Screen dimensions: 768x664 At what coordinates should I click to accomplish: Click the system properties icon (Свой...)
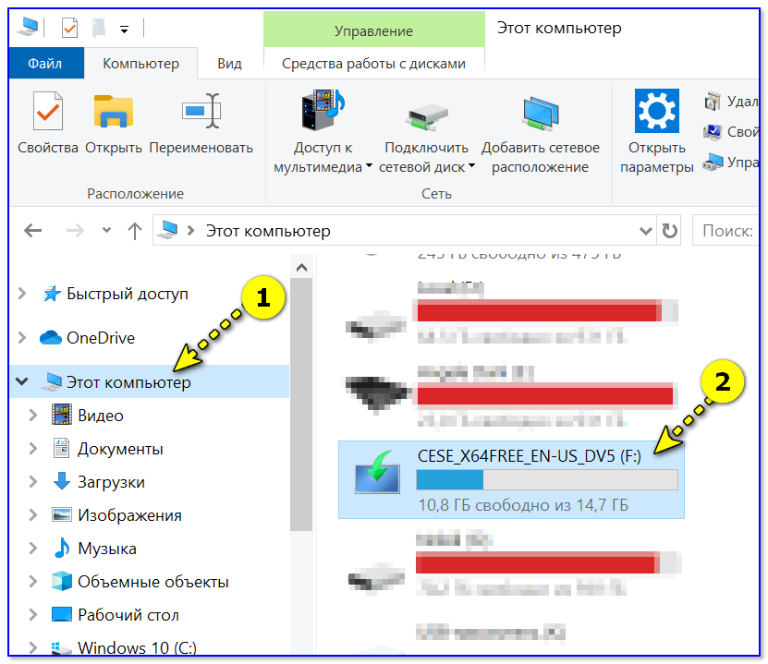tap(713, 132)
